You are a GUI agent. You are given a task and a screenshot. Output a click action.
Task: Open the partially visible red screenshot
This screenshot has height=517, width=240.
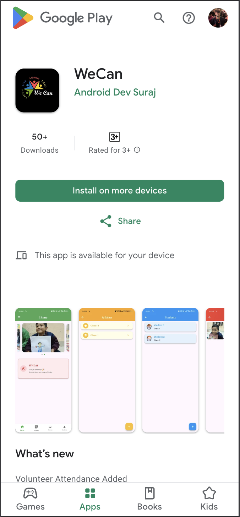coord(215,370)
